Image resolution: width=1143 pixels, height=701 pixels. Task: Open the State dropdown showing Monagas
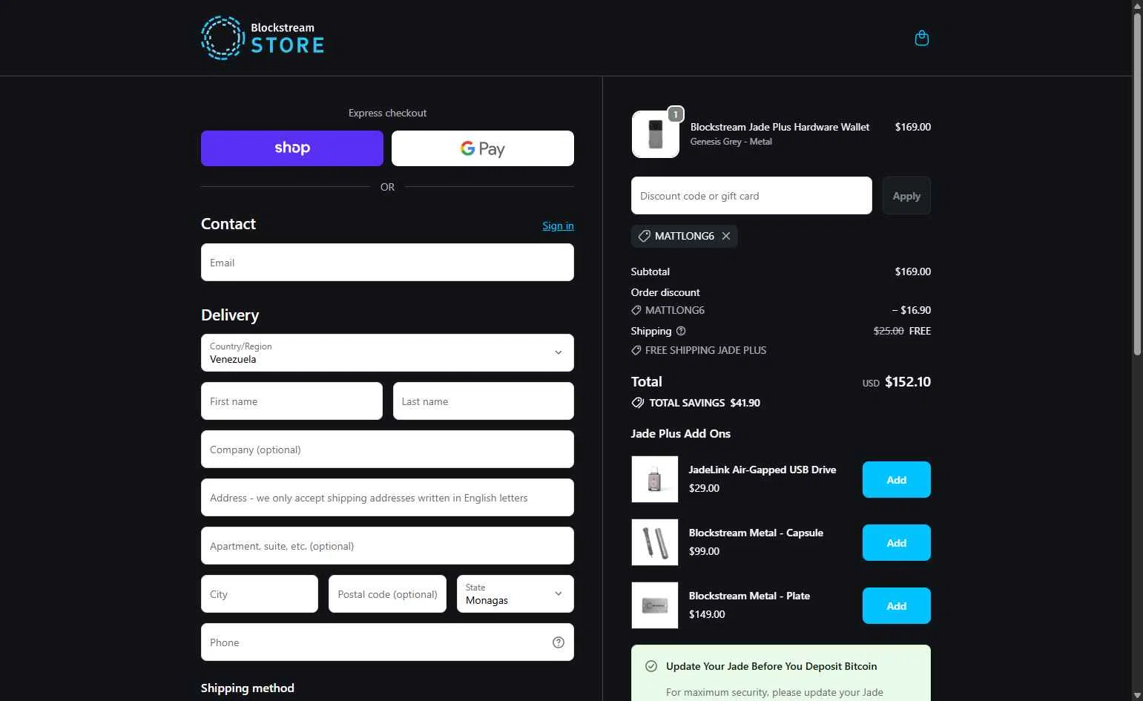(x=515, y=594)
